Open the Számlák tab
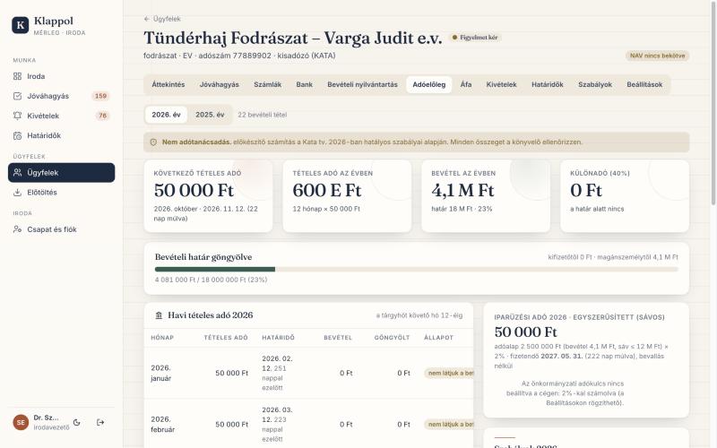Screen dimensions: 717x448 (267, 84)
